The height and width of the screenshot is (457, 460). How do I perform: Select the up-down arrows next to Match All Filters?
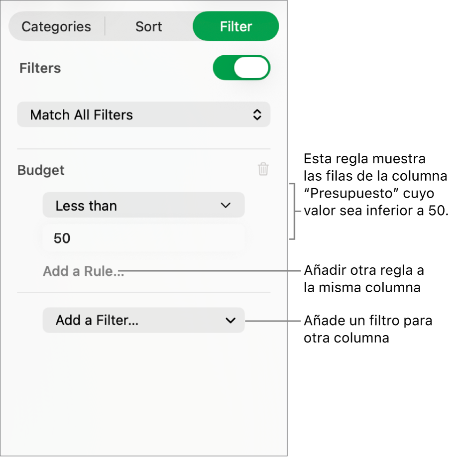(257, 114)
